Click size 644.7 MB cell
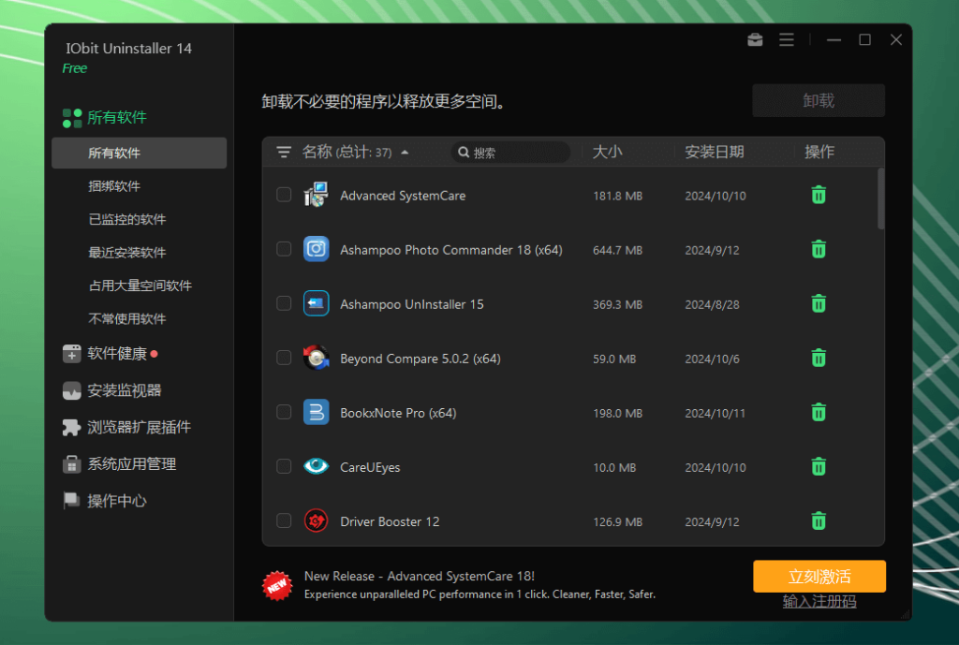Screen dimensions: 959x645 coord(617,250)
